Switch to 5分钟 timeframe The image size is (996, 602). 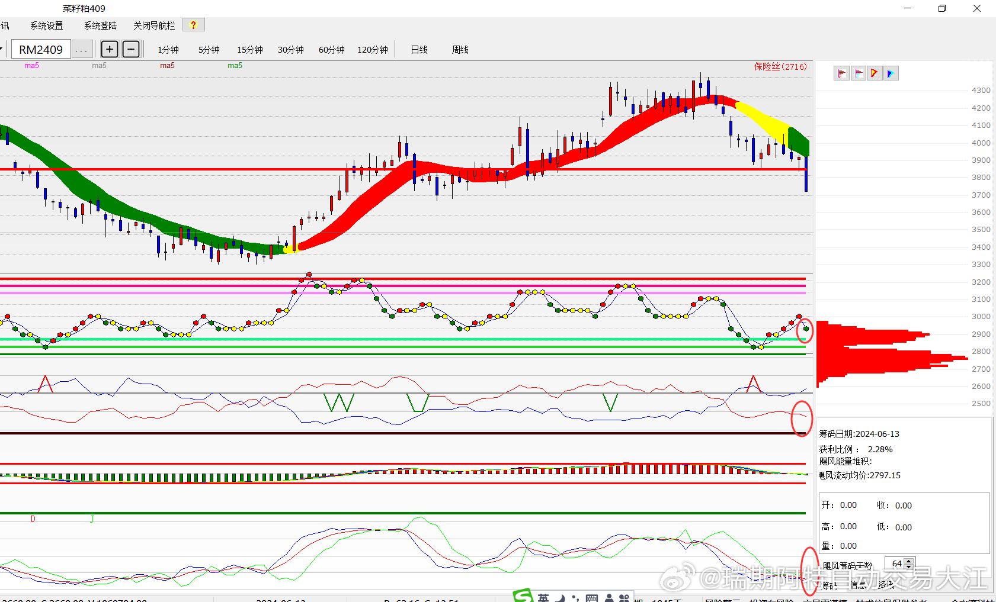coord(209,50)
